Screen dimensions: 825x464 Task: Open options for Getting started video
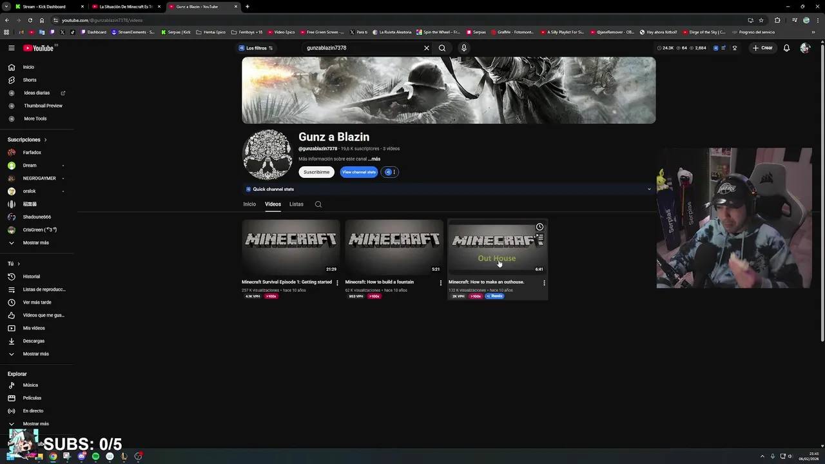337,282
